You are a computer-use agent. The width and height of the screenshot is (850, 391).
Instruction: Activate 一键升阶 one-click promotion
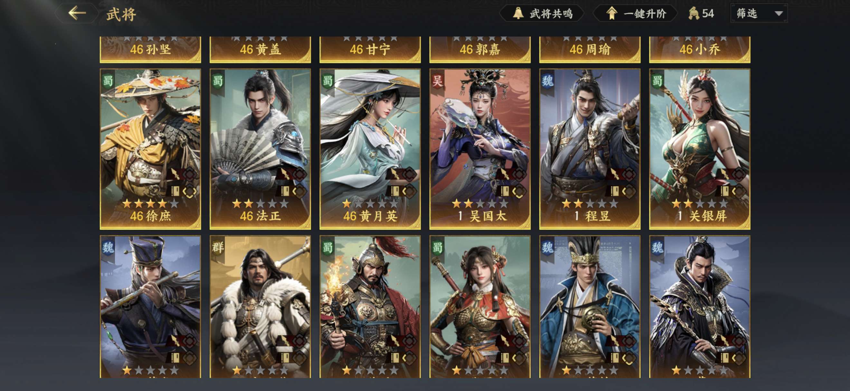pyautogui.click(x=635, y=13)
